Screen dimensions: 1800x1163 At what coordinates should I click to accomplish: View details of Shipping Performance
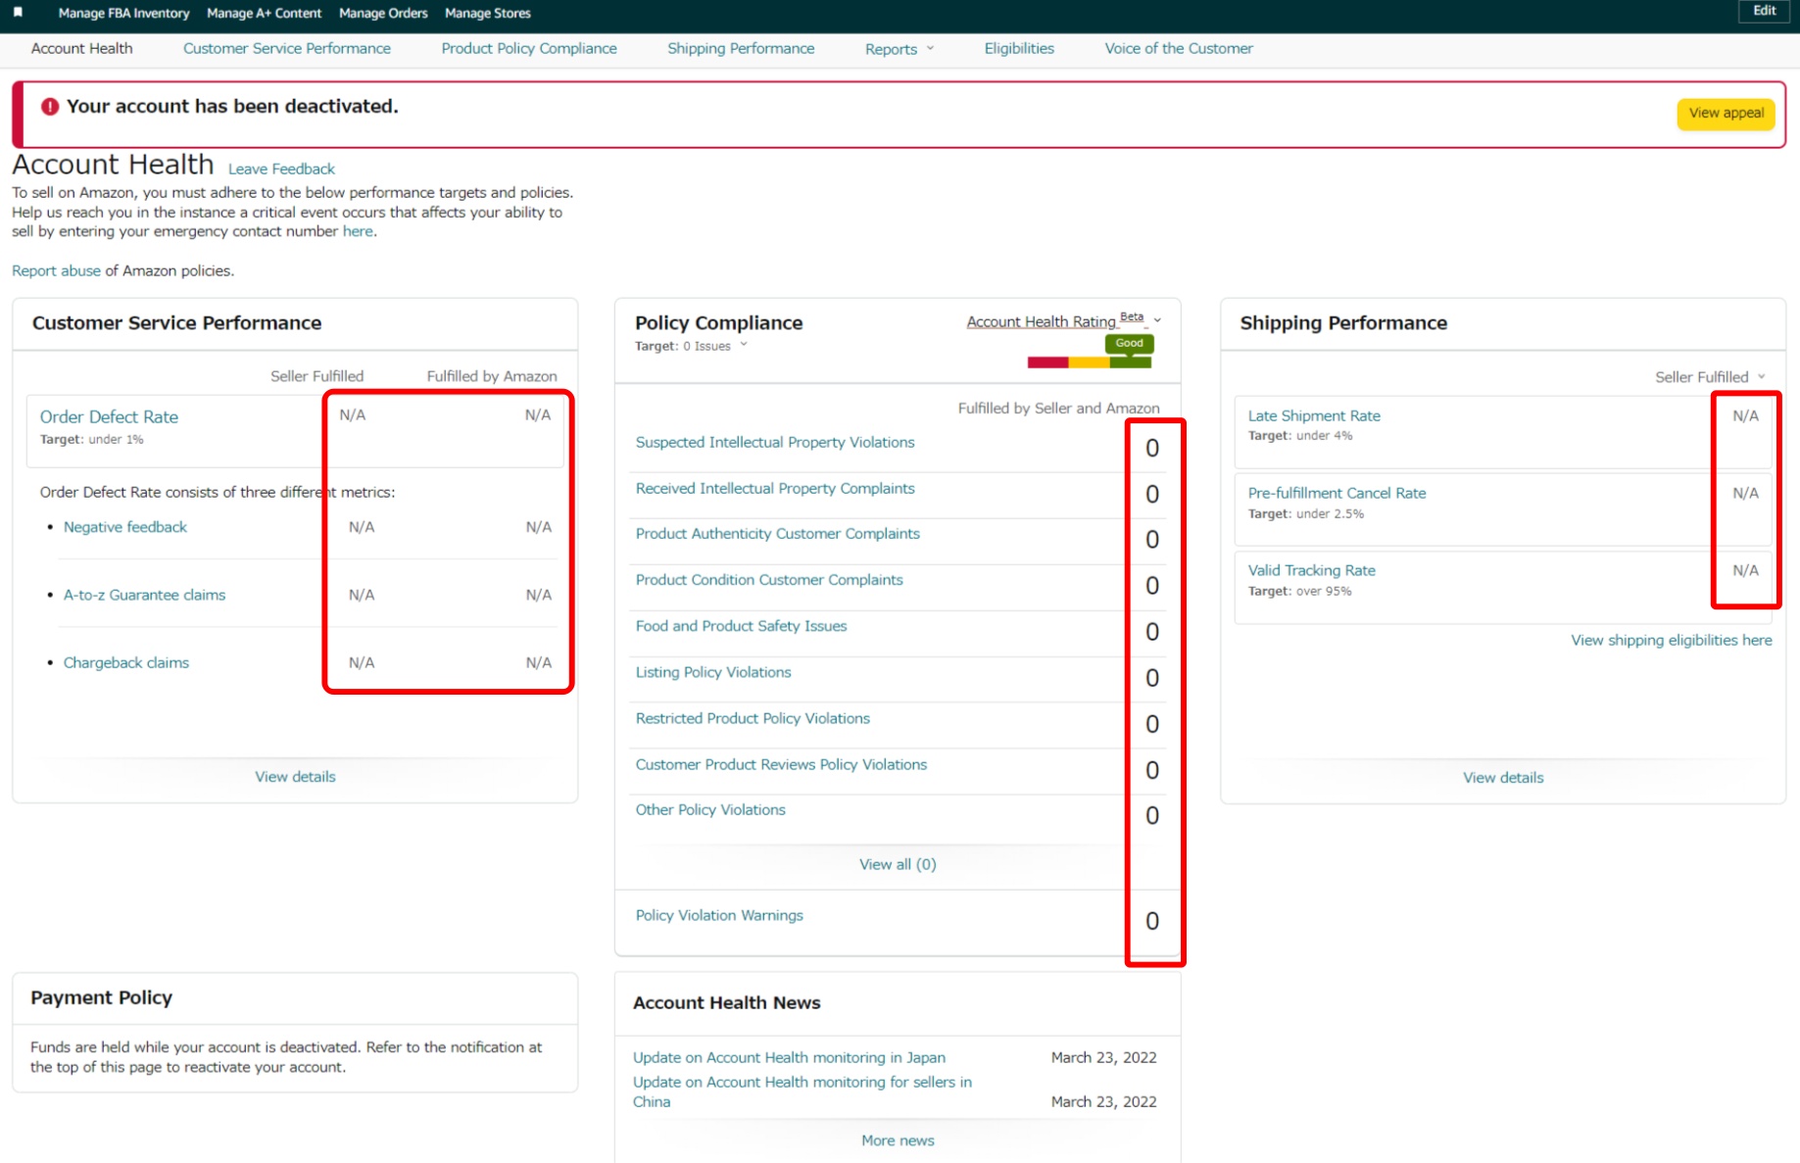click(1503, 778)
